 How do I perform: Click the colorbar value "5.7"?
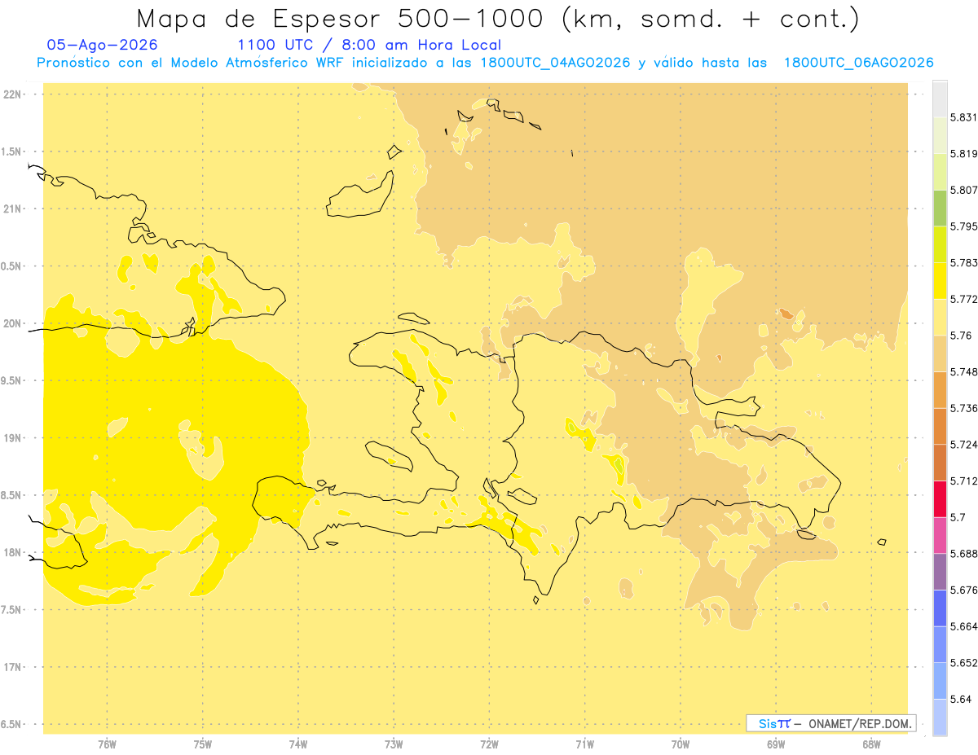coord(958,517)
